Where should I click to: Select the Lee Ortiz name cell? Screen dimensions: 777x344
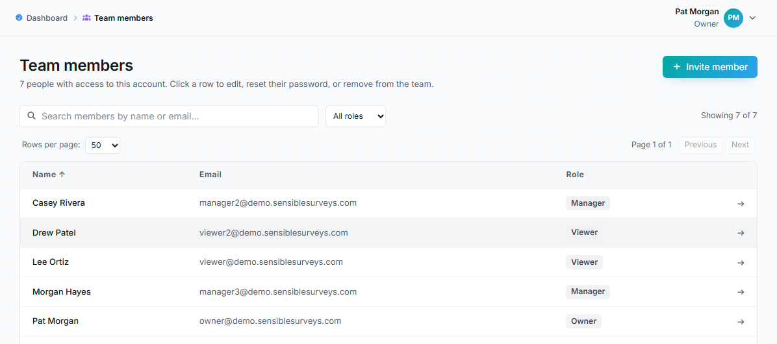click(x=51, y=262)
